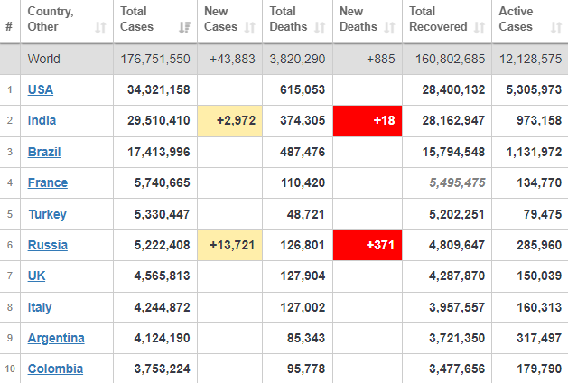Select World total deaths 3,820,290

tap(297, 59)
